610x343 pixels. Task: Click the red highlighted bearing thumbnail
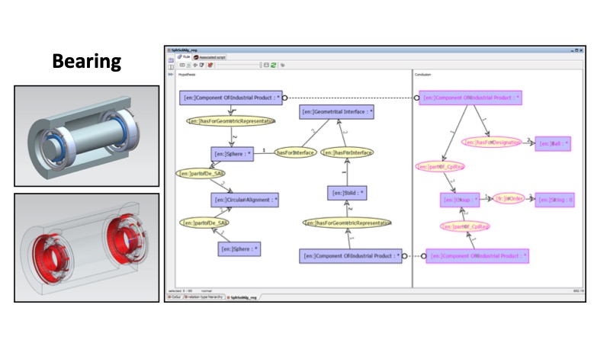tap(86, 247)
